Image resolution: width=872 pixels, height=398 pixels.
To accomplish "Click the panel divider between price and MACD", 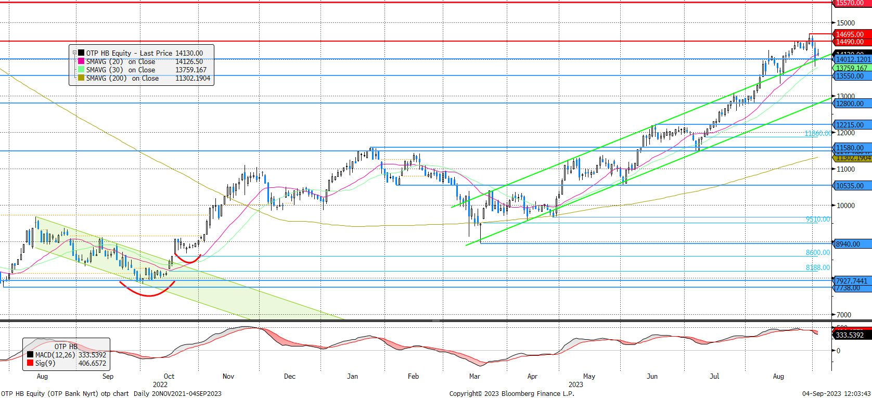I will [436, 321].
